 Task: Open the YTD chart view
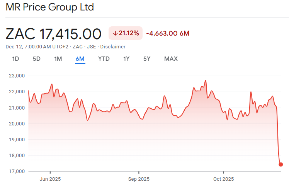(x=104, y=59)
